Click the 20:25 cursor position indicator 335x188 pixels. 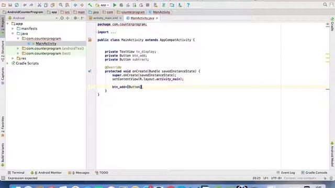click(256, 178)
